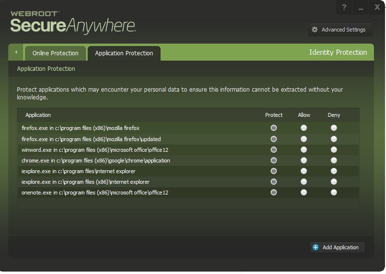Choose Protect for firefox updated entry
Viewport: 386px width, 274px height.
pos(274,139)
